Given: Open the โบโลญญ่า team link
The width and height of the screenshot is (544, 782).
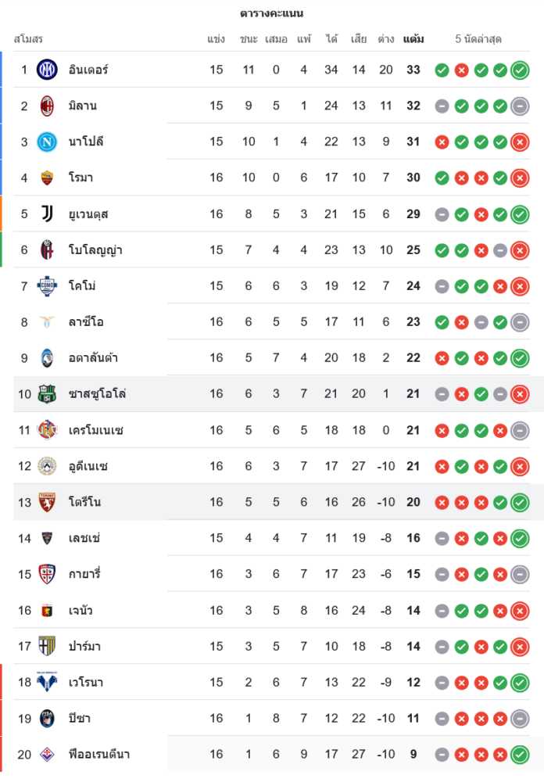Looking at the screenshot, I should tap(95, 250).
